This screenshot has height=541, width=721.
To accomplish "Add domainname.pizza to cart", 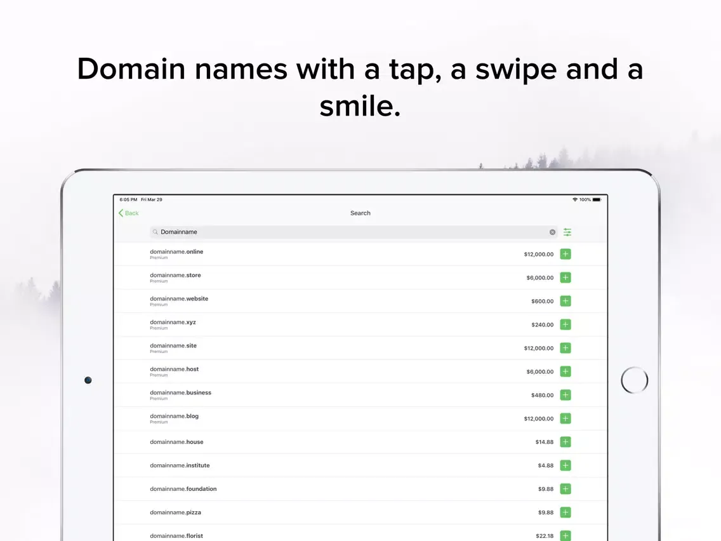I will [x=565, y=512].
